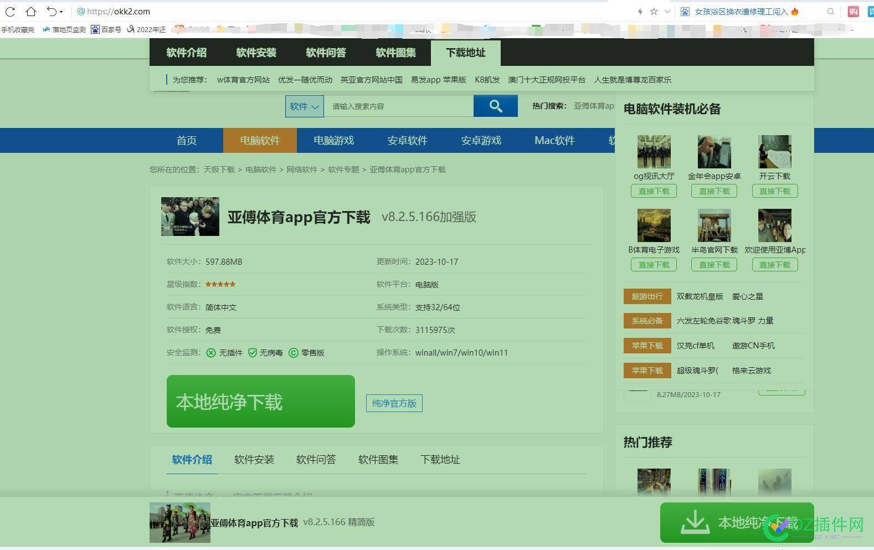
Task: Go to browser home page icon
Action: click(x=31, y=11)
